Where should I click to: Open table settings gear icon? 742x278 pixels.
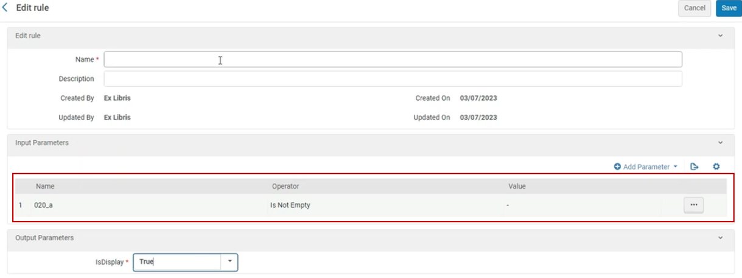coord(716,166)
